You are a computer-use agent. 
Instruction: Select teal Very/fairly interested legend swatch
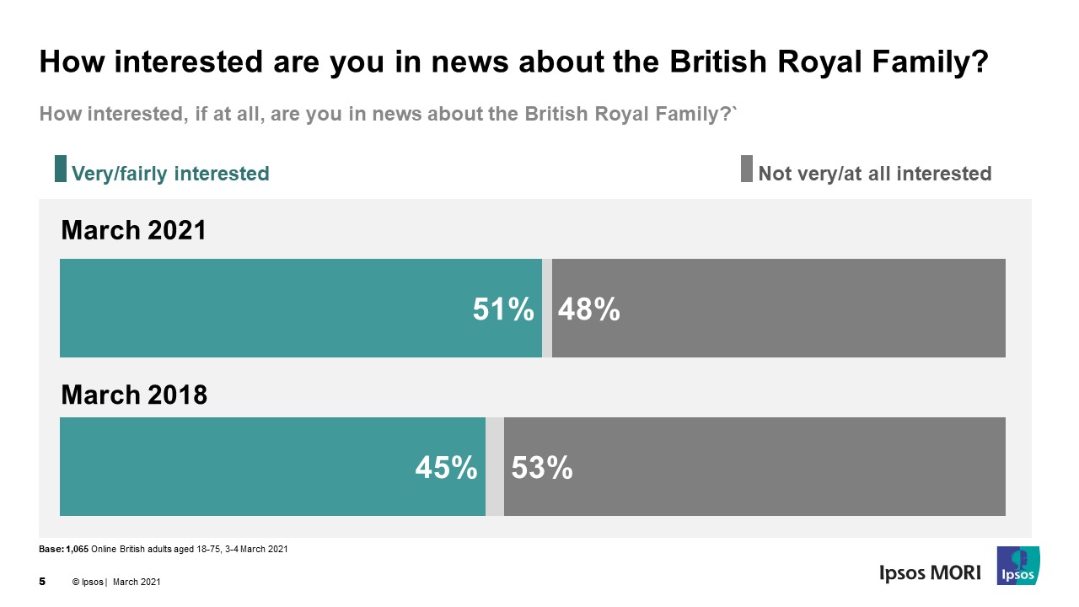tap(61, 169)
